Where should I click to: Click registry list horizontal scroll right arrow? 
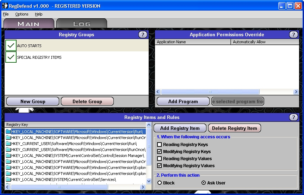[x=143, y=187]
